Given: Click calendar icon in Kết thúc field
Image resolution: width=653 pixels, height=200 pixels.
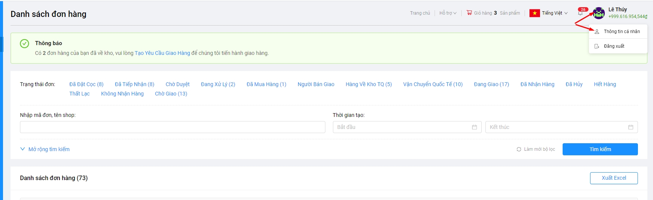Looking at the screenshot, I should click(630, 127).
